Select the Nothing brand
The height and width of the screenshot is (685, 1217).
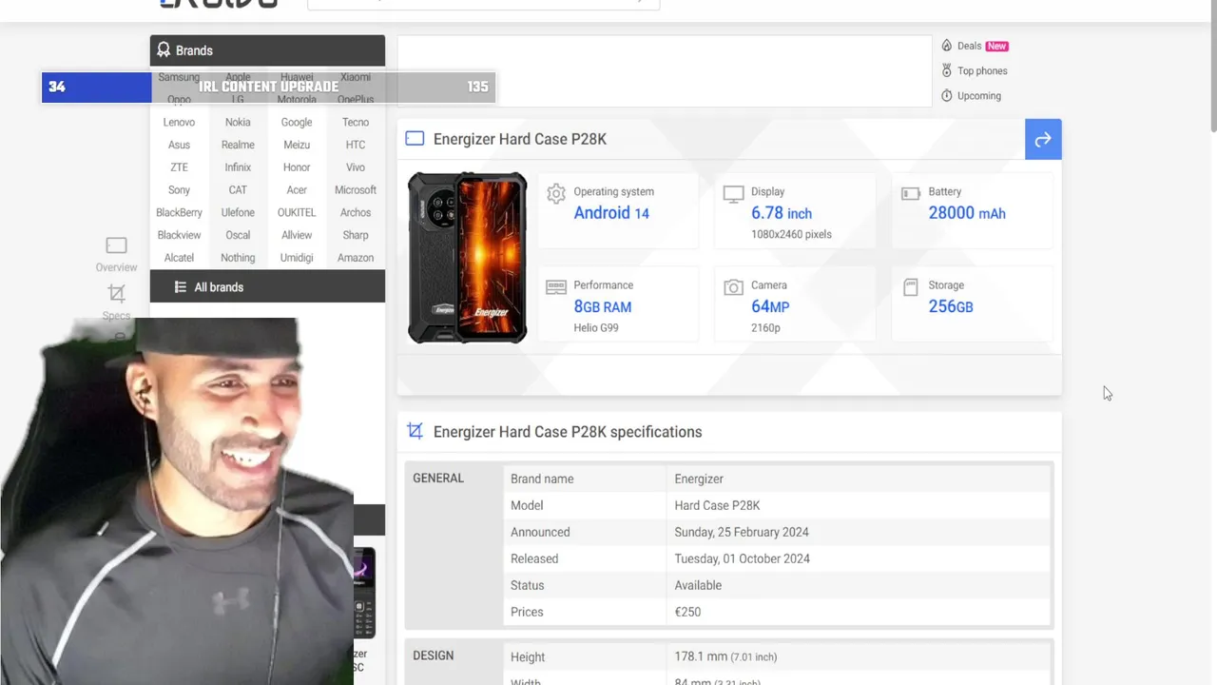point(238,258)
